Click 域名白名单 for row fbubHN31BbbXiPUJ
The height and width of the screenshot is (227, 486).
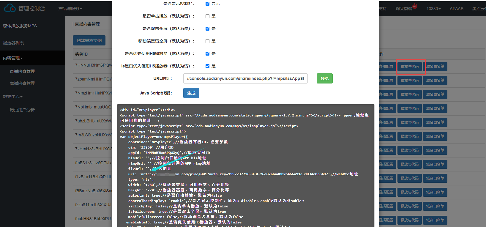[435, 220]
